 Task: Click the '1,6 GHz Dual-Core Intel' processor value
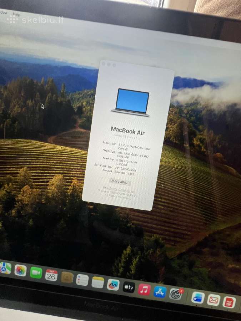(135, 146)
